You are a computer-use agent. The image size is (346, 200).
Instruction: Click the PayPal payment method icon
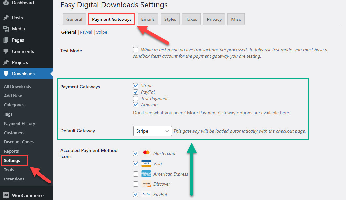tap(146, 194)
